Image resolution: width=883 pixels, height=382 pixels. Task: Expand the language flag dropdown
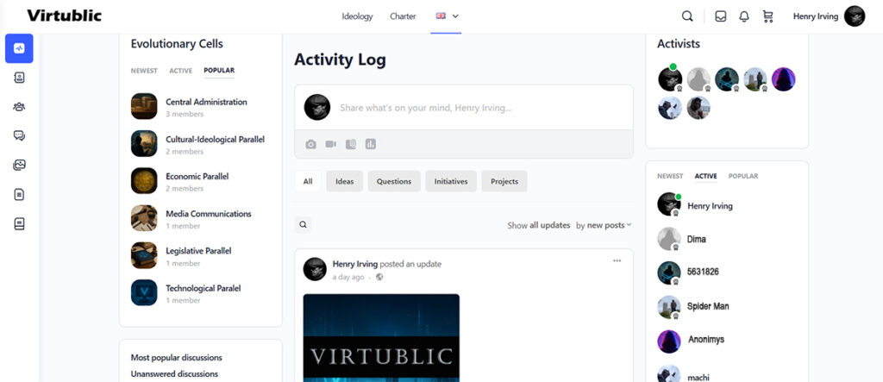pyautogui.click(x=447, y=16)
